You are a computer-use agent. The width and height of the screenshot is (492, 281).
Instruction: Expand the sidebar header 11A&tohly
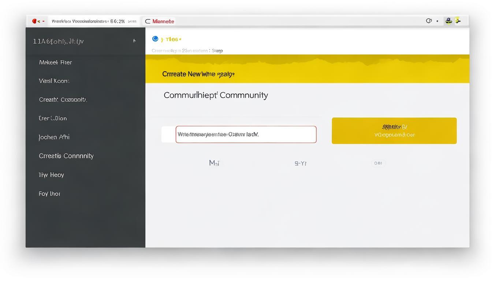59,41
